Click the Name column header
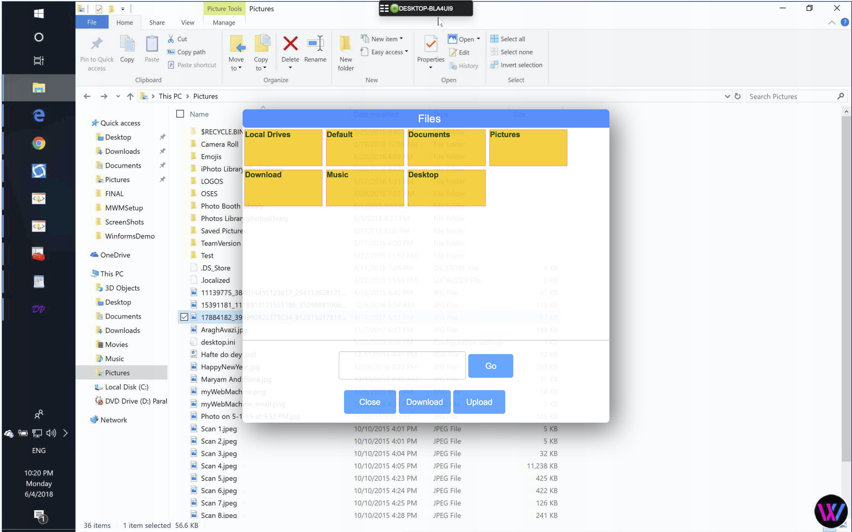 (x=199, y=114)
